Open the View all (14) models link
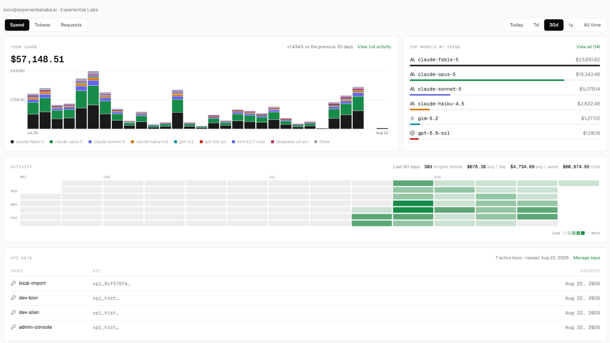Image resolution: width=610 pixels, height=343 pixels. (588, 47)
